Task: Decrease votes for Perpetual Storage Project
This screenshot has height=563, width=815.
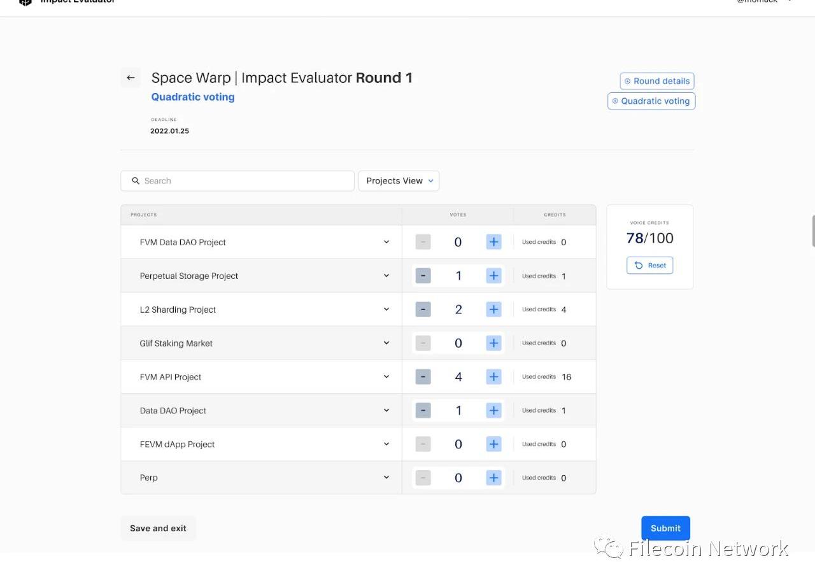Action: [423, 276]
